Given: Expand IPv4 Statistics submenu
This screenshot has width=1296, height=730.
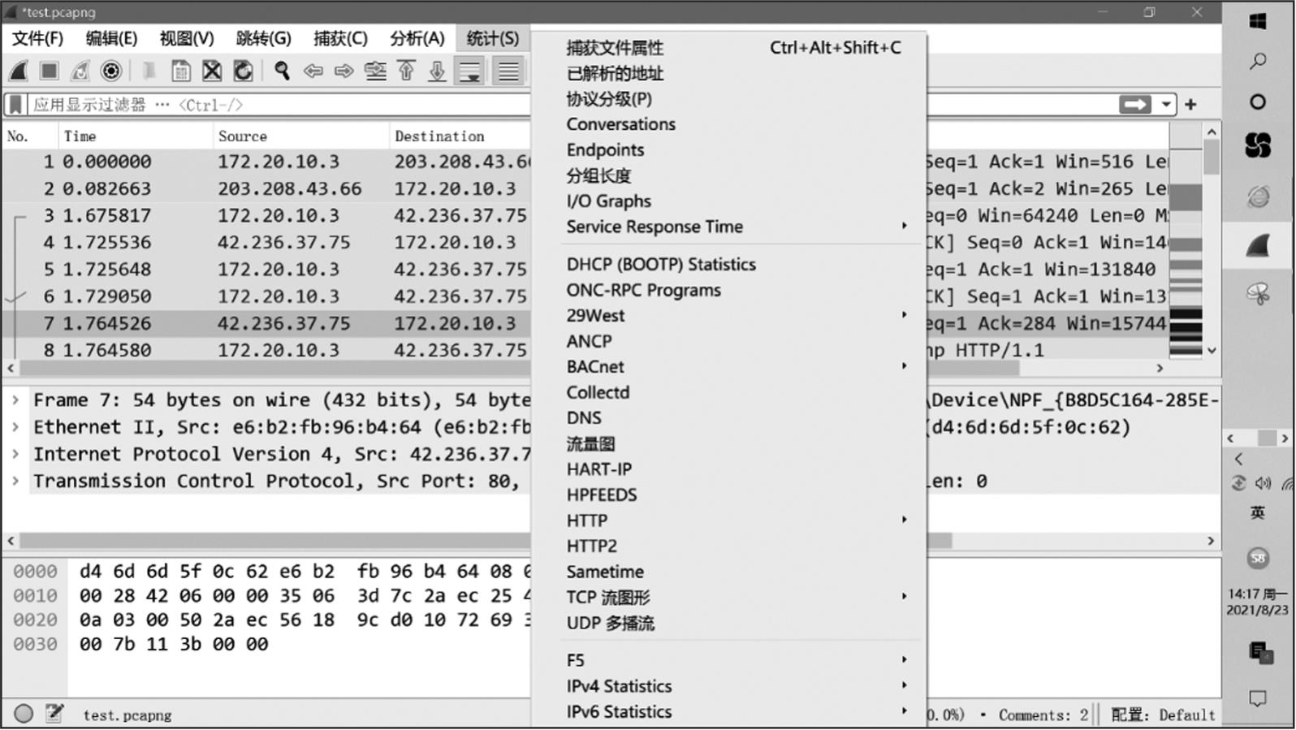Looking at the screenshot, I should [728, 686].
